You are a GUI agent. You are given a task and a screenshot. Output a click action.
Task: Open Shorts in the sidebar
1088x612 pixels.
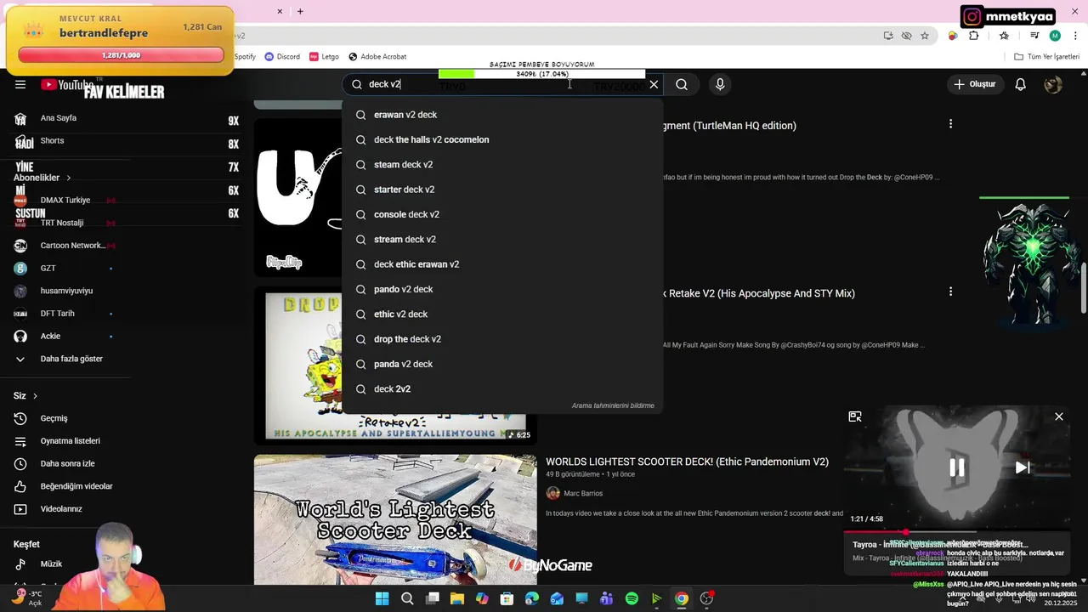click(x=52, y=140)
